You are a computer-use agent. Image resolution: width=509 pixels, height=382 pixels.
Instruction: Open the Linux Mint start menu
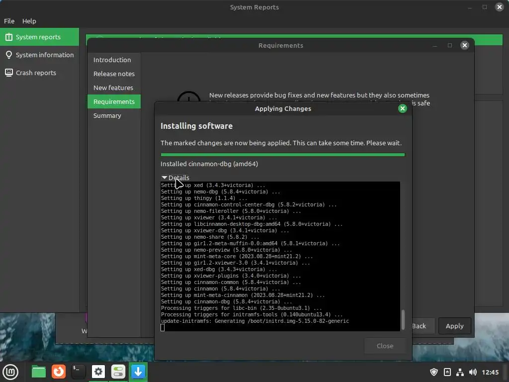click(10, 372)
